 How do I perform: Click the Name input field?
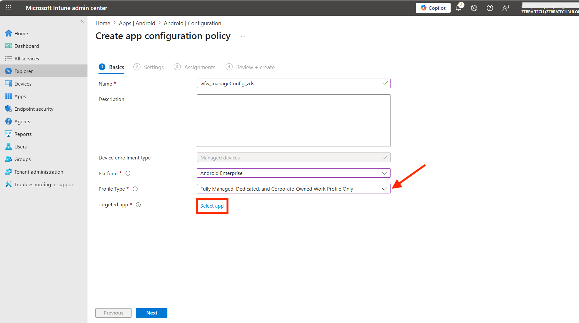coord(294,83)
